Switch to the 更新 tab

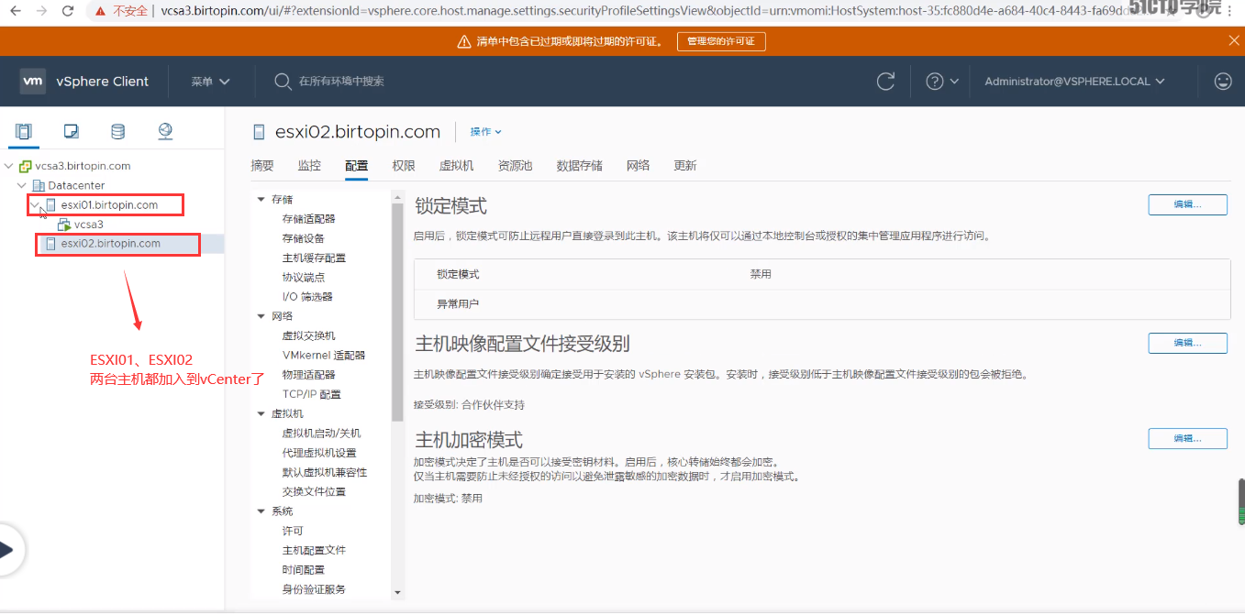[685, 166]
